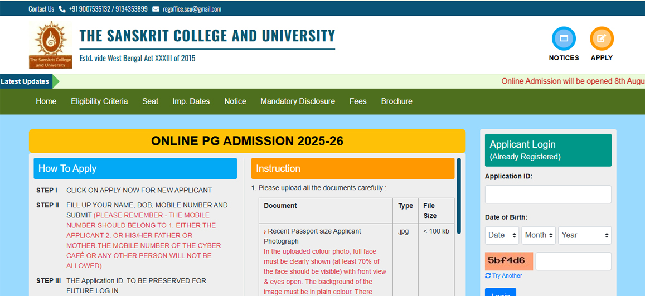Click the envelope email icon
This screenshot has width=645, height=296.
pyautogui.click(x=156, y=8)
